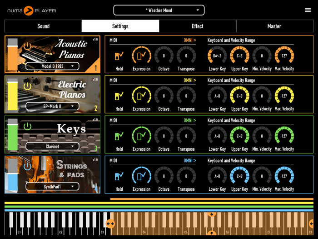
Task: Click Strings & Pads Transpose knob
Action: click(x=186, y=176)
